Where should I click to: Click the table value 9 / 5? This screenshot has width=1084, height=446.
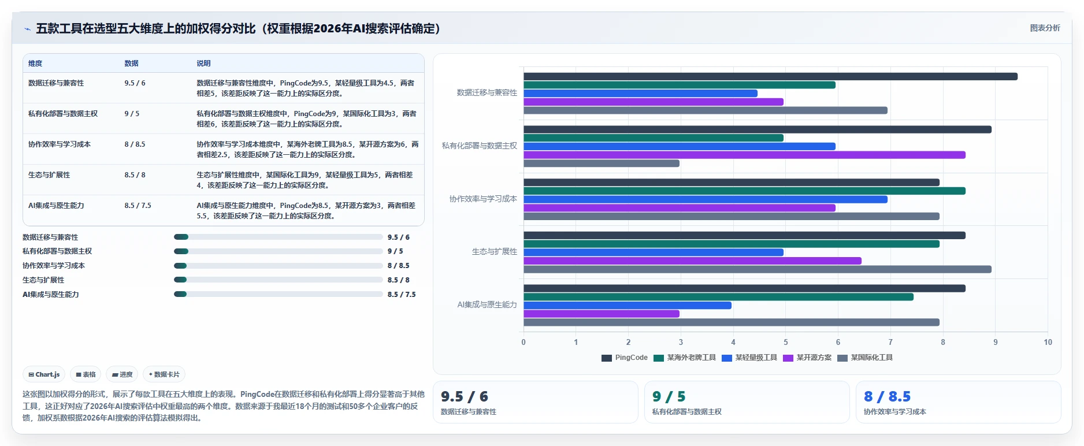point(132,114)
